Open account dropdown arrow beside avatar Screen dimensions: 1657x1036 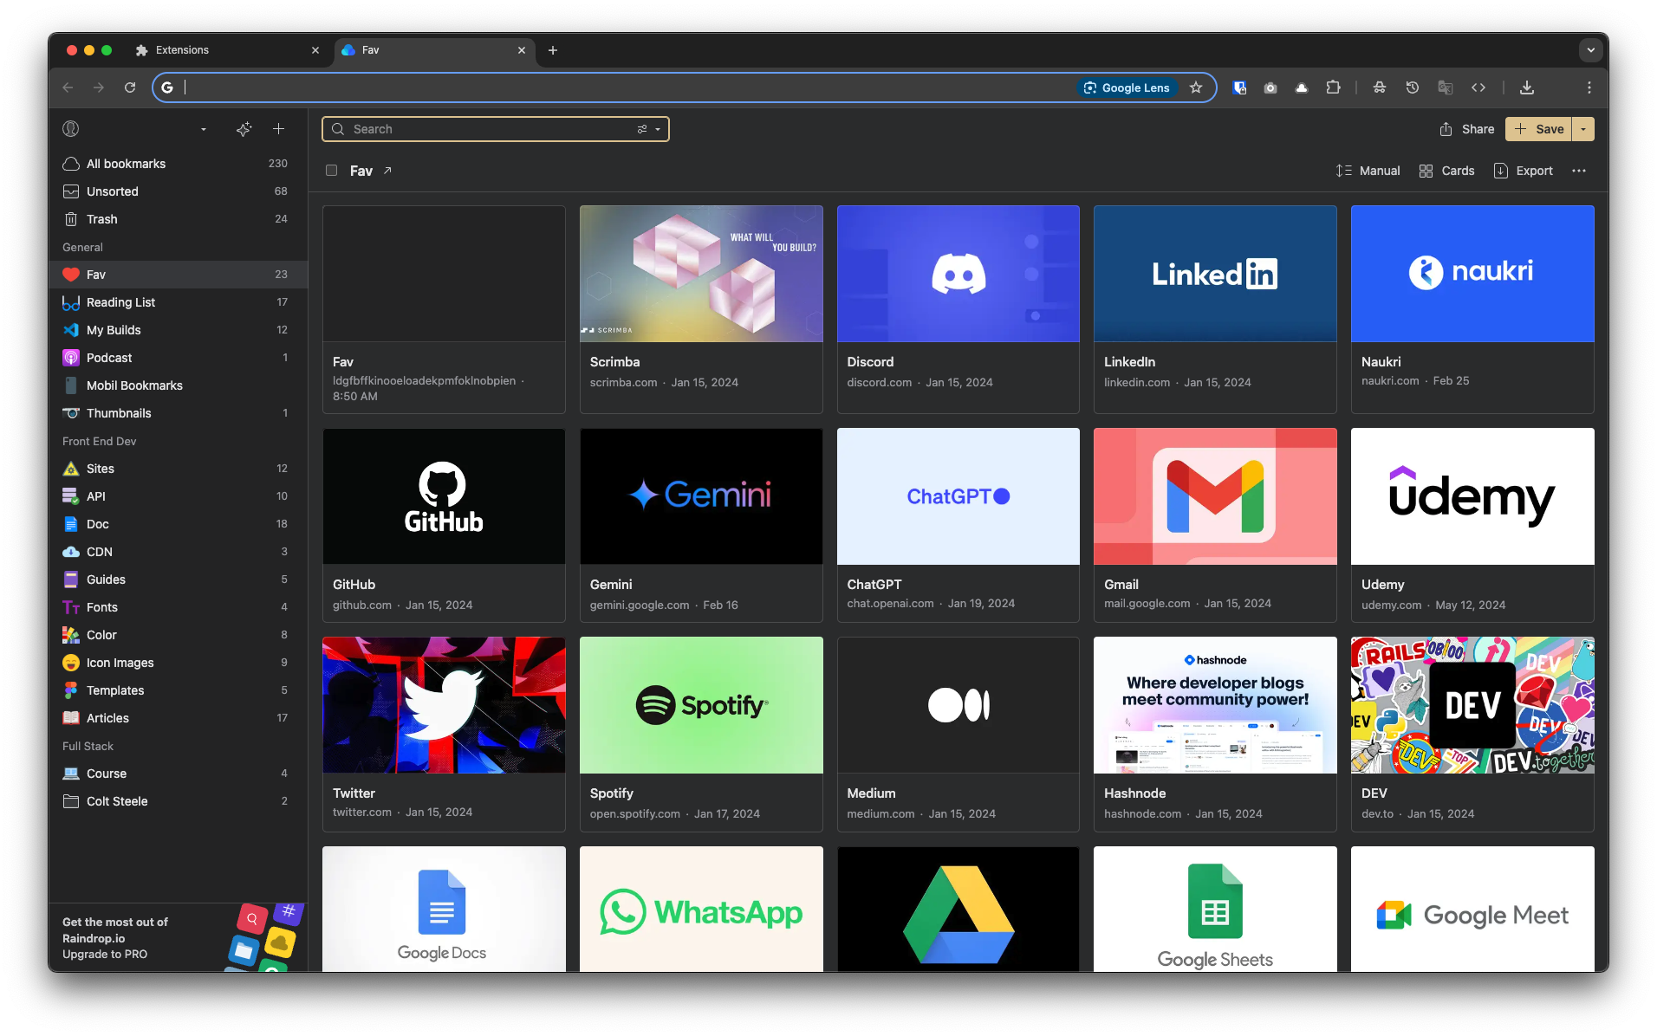tap(204, 129)
